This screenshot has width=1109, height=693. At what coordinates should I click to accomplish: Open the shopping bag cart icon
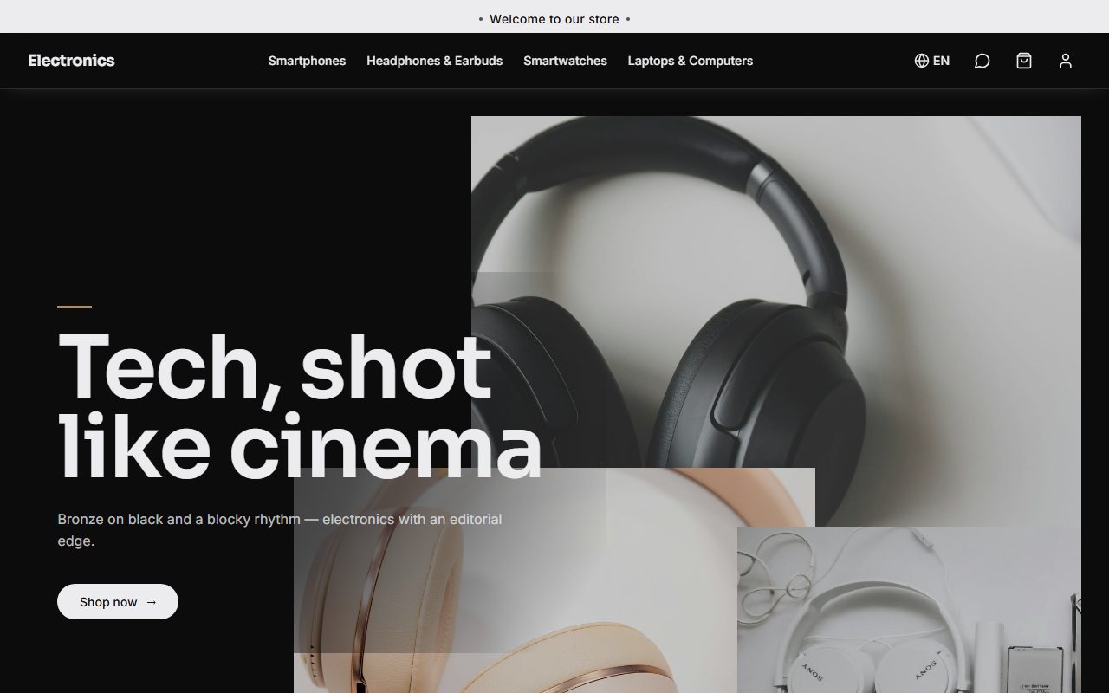(1024, 61)
